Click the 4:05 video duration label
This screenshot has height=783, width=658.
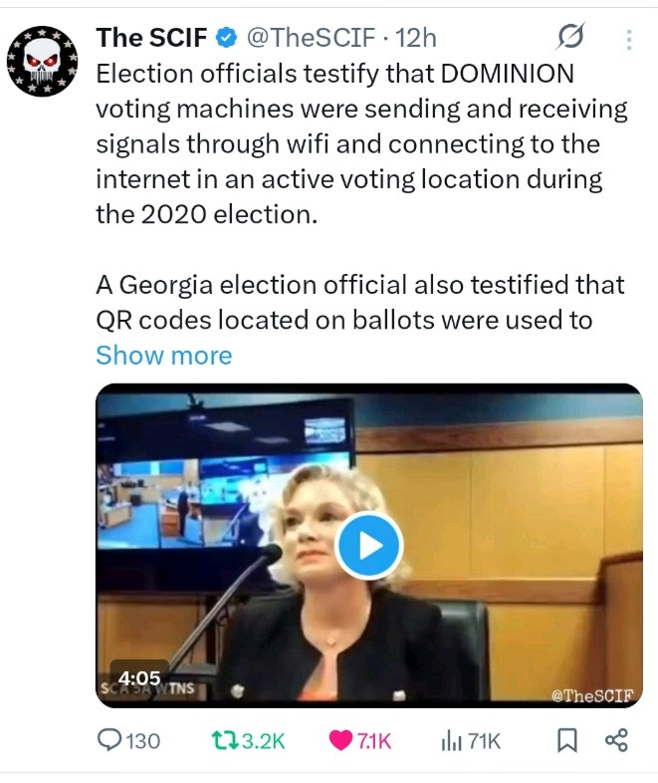click(x=138, y=677)
